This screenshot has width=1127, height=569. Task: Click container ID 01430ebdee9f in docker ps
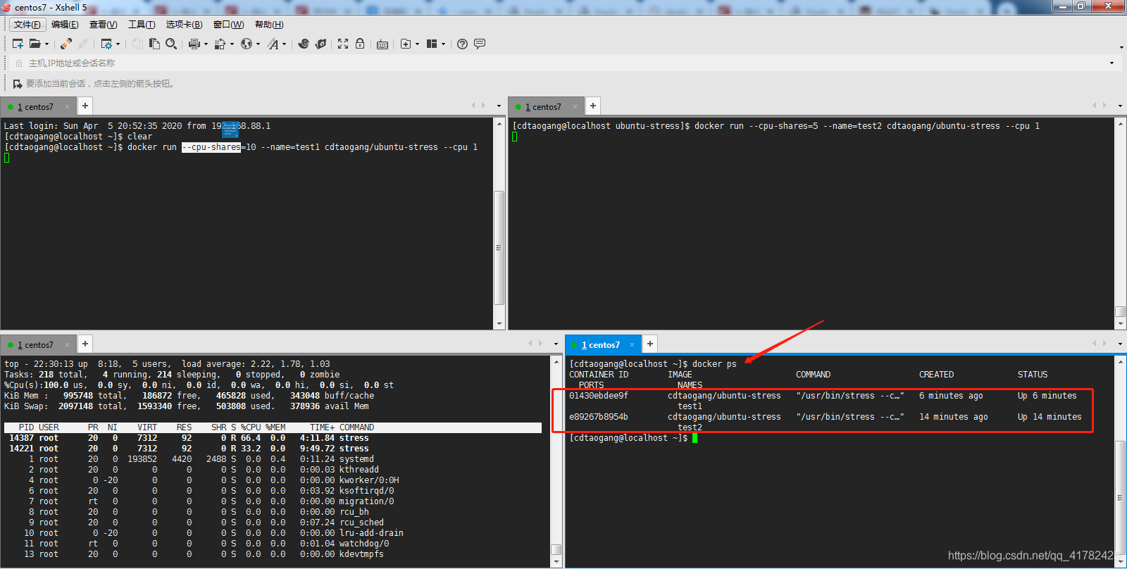599,396
